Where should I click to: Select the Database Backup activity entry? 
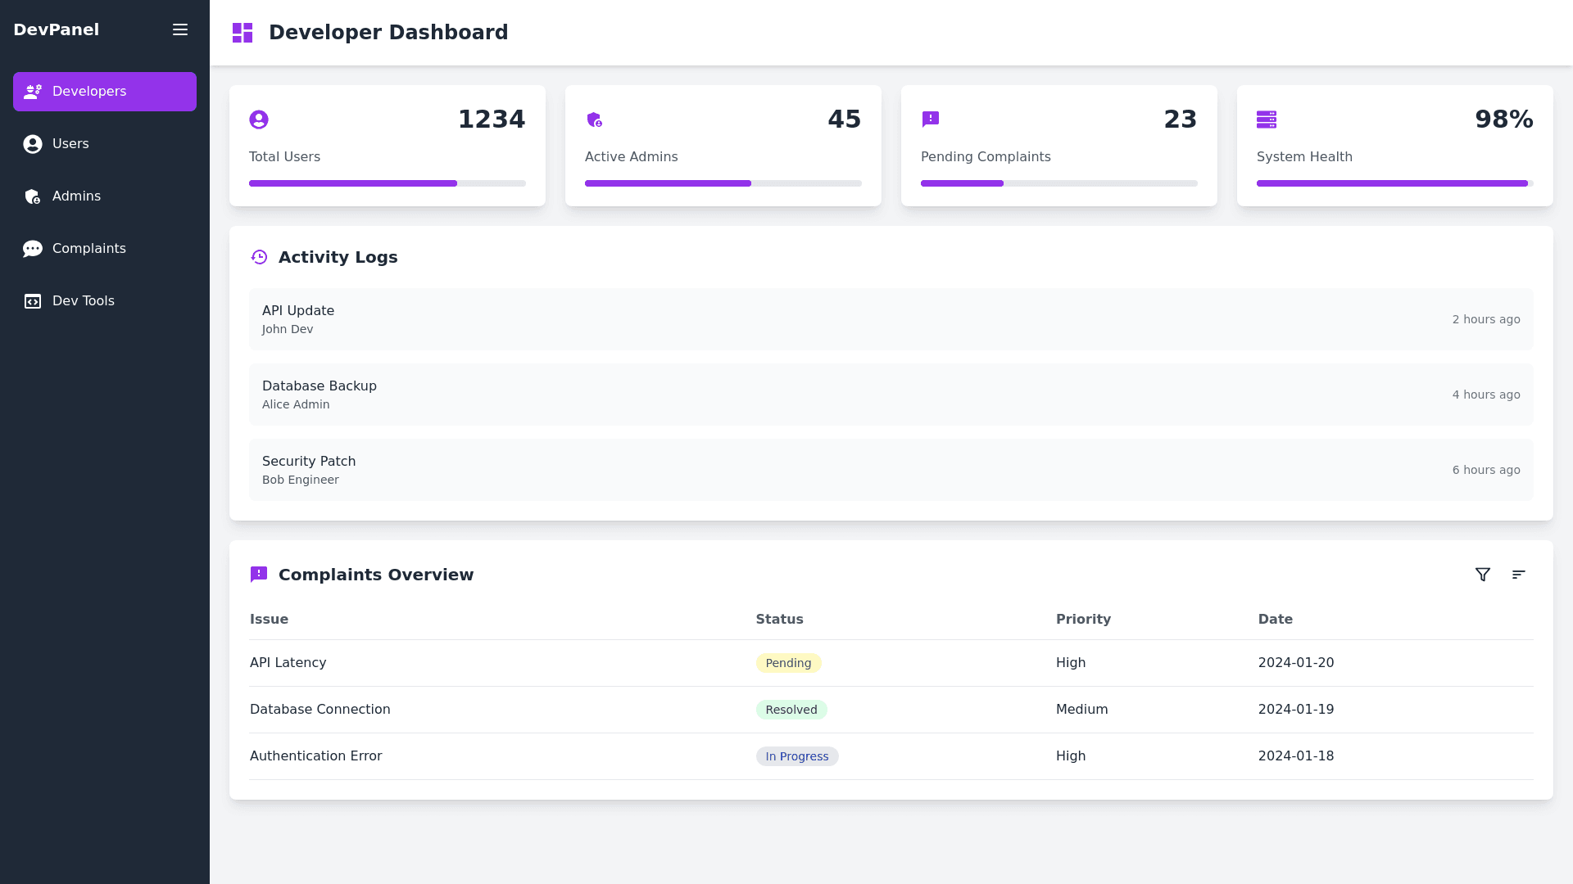(x=891, y=394)
